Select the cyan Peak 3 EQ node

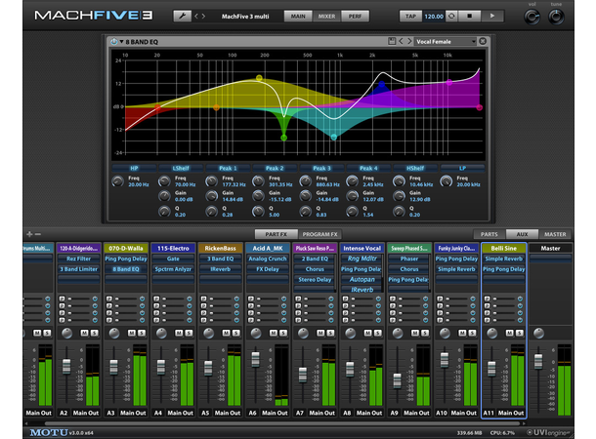tap(334, 137)
